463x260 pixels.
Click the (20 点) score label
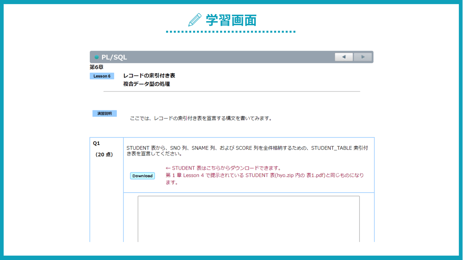click(x=104, y=154)
